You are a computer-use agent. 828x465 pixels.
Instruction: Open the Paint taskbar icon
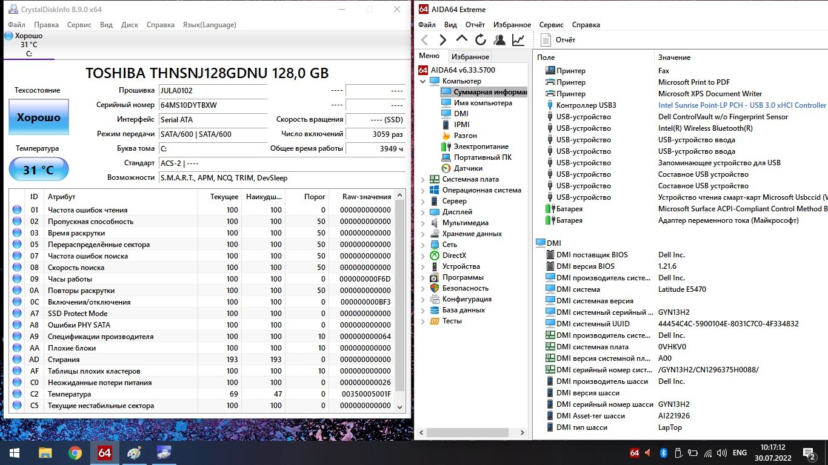coord(134,452)
